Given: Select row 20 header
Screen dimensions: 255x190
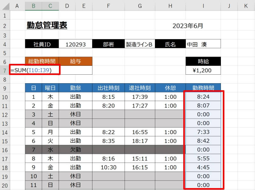Looking at the screenshot, I should 5,185.
